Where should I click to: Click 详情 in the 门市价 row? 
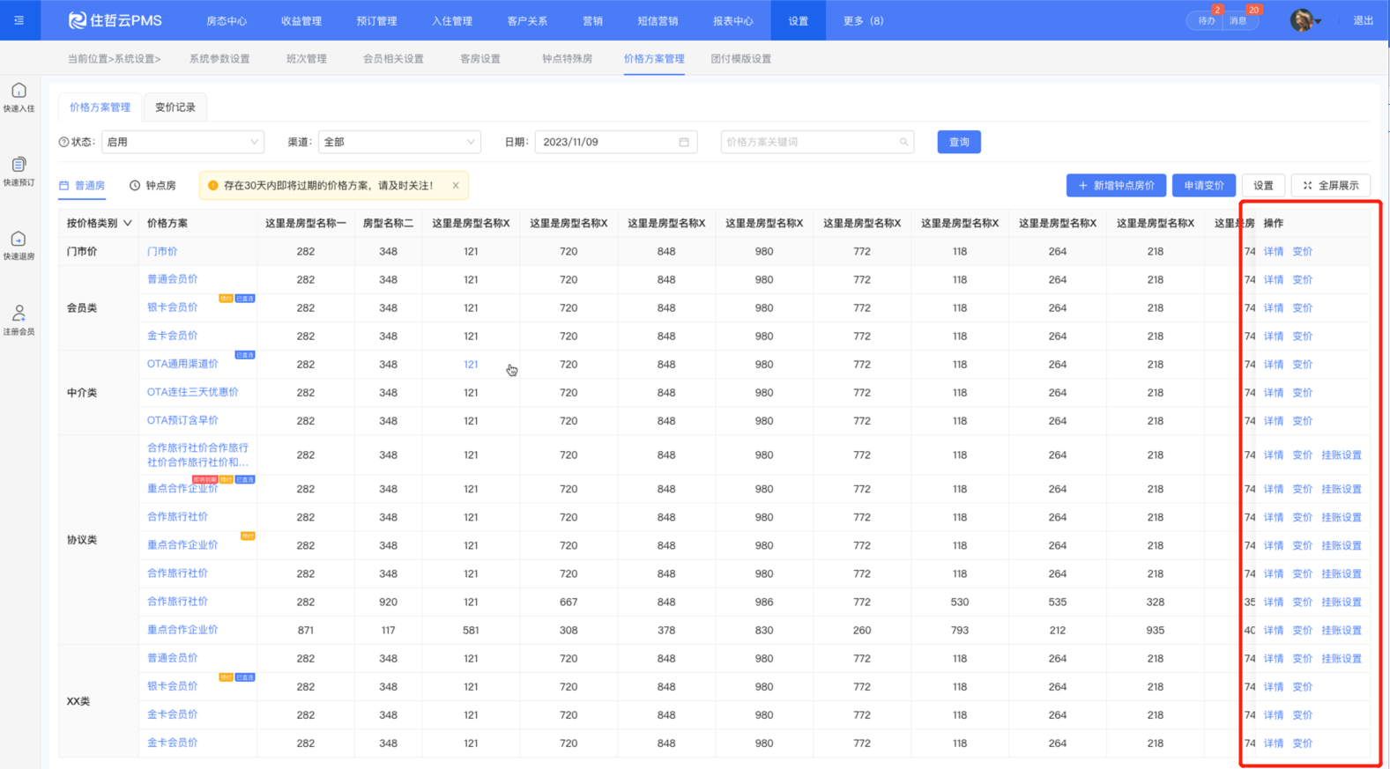pyautogui.click(x=1274, y=251)
